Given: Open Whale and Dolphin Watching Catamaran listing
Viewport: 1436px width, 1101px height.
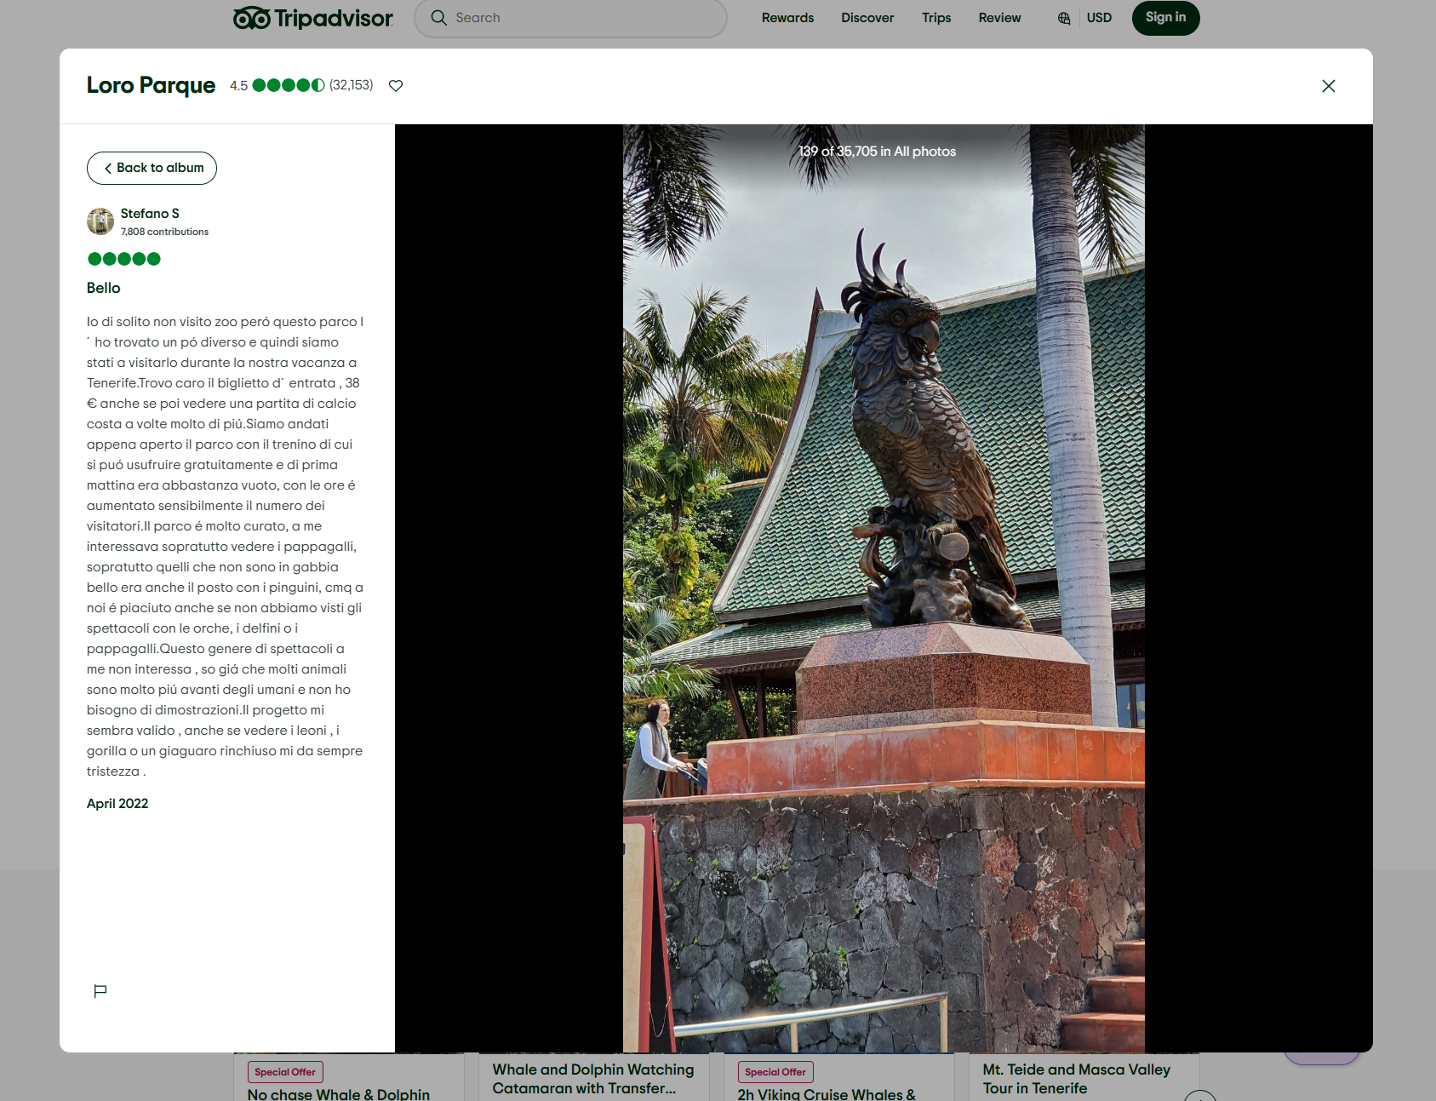Looking at the screenshot, I should [x=593, y=1079].
